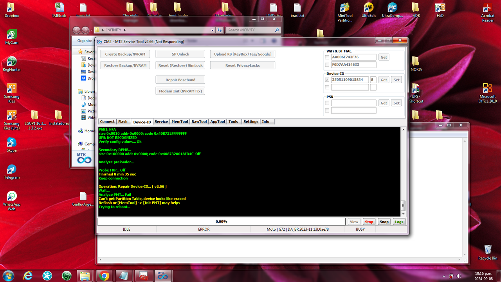501x282 pixels.
Task: Check the first PSN checkbox
Action: point(327,103)
